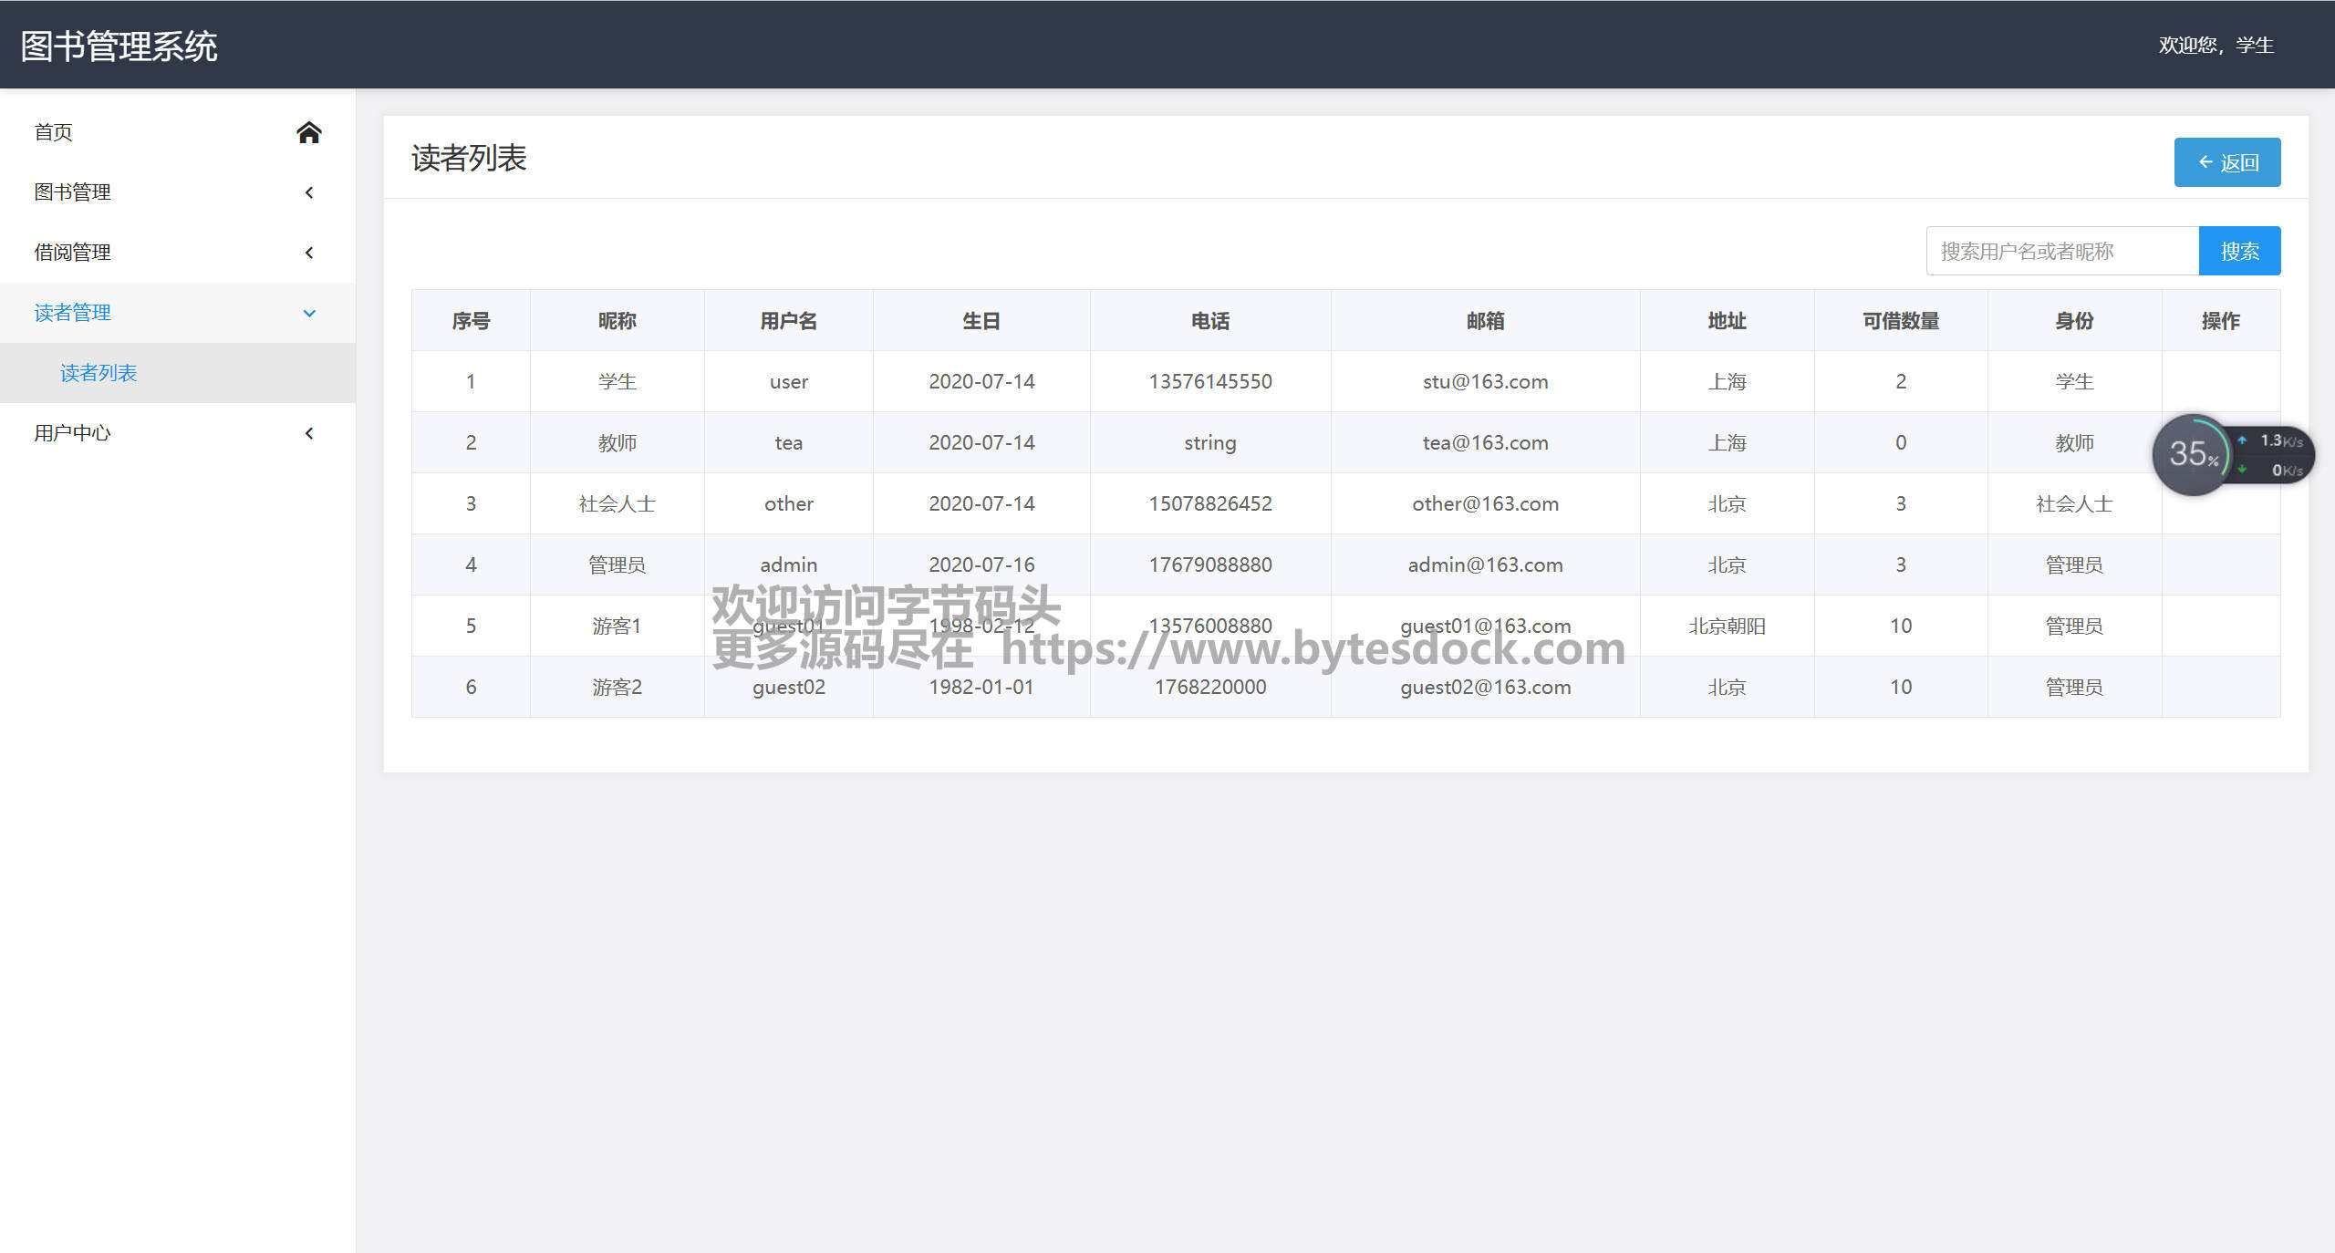
Task: Click the back arrow on 返回 button
Action: click(x=2205, y=162)
